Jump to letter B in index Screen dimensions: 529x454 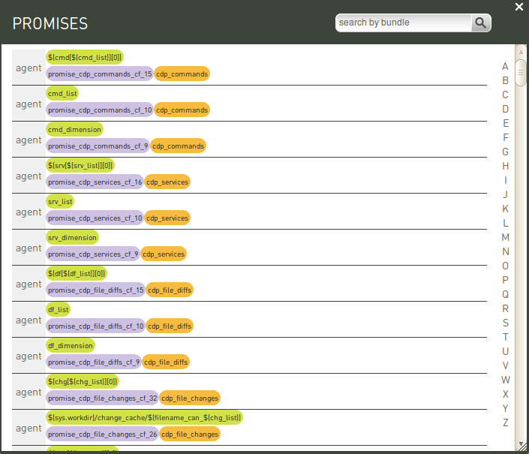coord(505,80)
